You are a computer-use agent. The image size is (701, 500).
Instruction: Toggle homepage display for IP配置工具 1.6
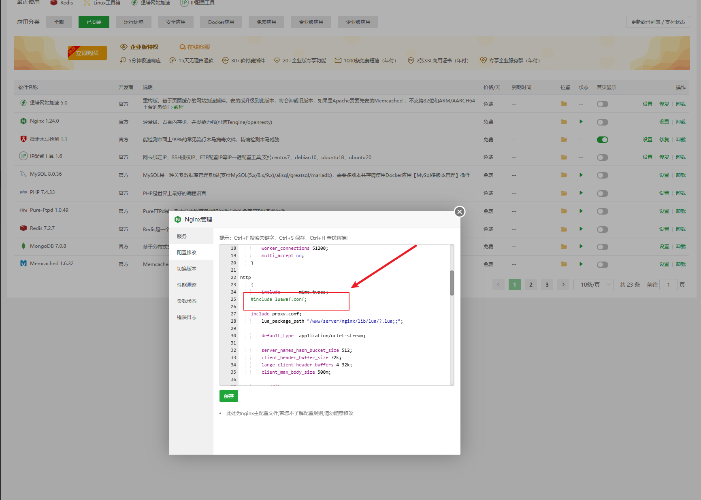[x=603, y=157]
